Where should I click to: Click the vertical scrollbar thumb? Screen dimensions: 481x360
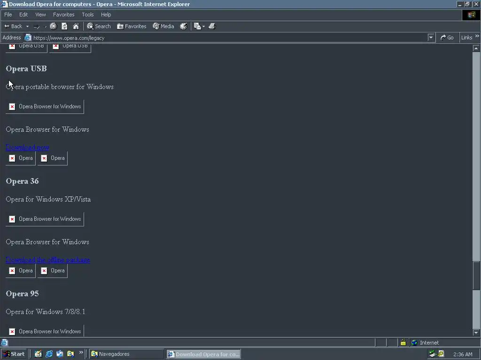pyautogui.click(x=476, y=276)
